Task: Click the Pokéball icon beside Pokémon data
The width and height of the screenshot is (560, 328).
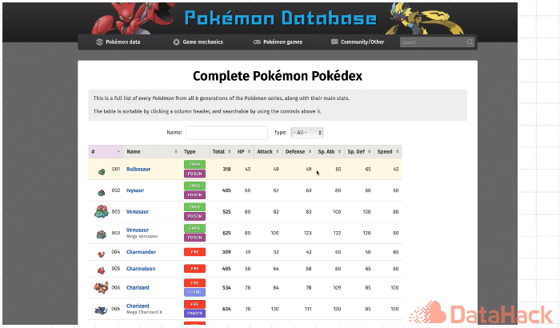Action: (x=99, y=42)
